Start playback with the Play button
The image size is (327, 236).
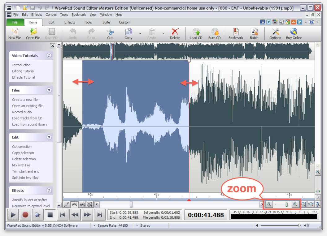13,215
